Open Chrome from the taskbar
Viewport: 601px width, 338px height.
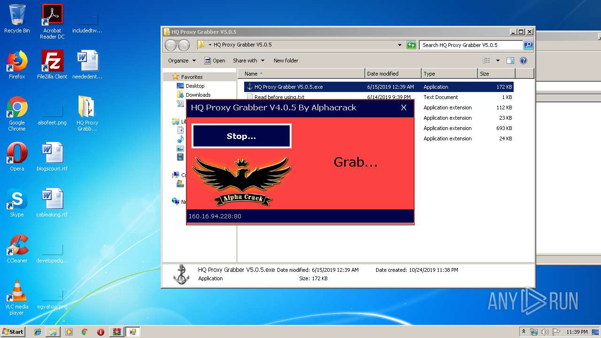[x=85, y=332]
